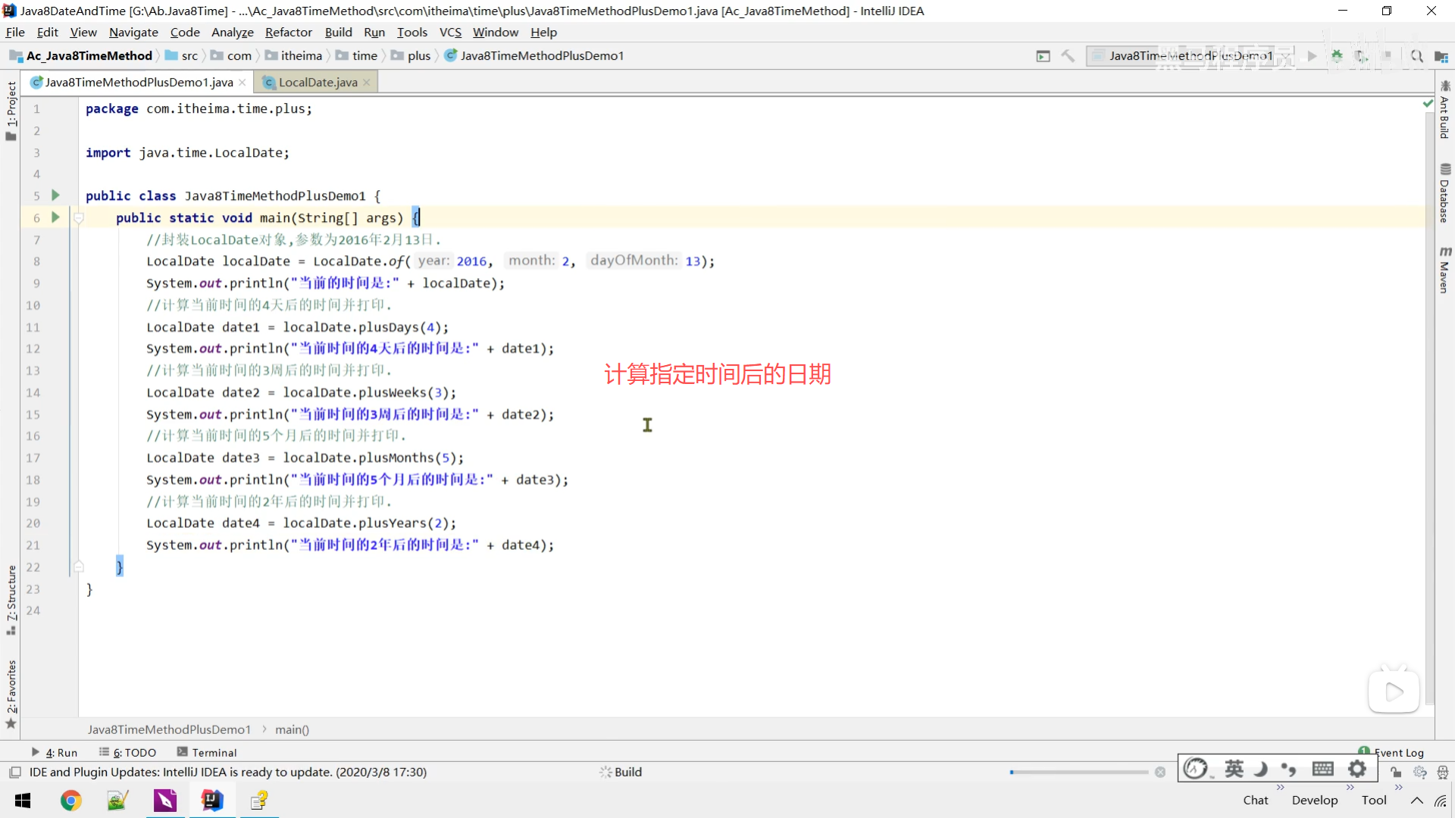Image resolution: width=1455 pixels, height=818 pixels.
Task: Open IntelliJ IDEA from Windows taskbar
Action: 212,801
